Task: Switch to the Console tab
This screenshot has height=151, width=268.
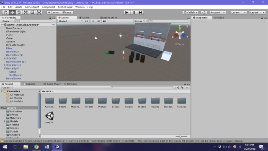Action: tap(29, 84)
